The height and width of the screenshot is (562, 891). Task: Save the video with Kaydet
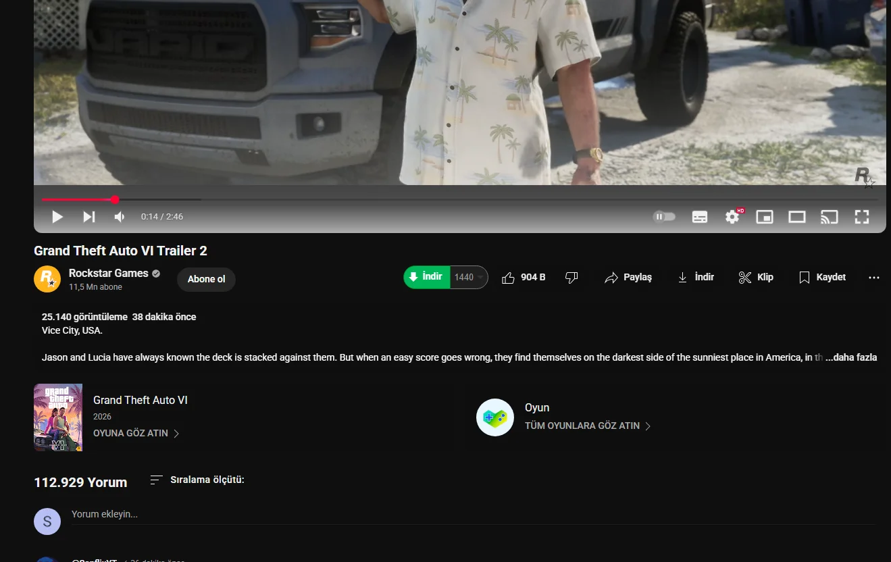(x=822, y=277)
